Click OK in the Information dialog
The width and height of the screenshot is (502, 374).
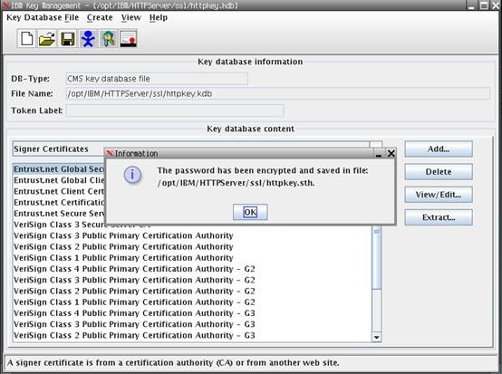(x=250, y=212)
